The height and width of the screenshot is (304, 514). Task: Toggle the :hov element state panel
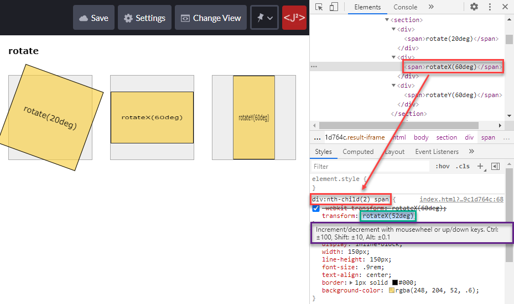[x=442, y=167]
